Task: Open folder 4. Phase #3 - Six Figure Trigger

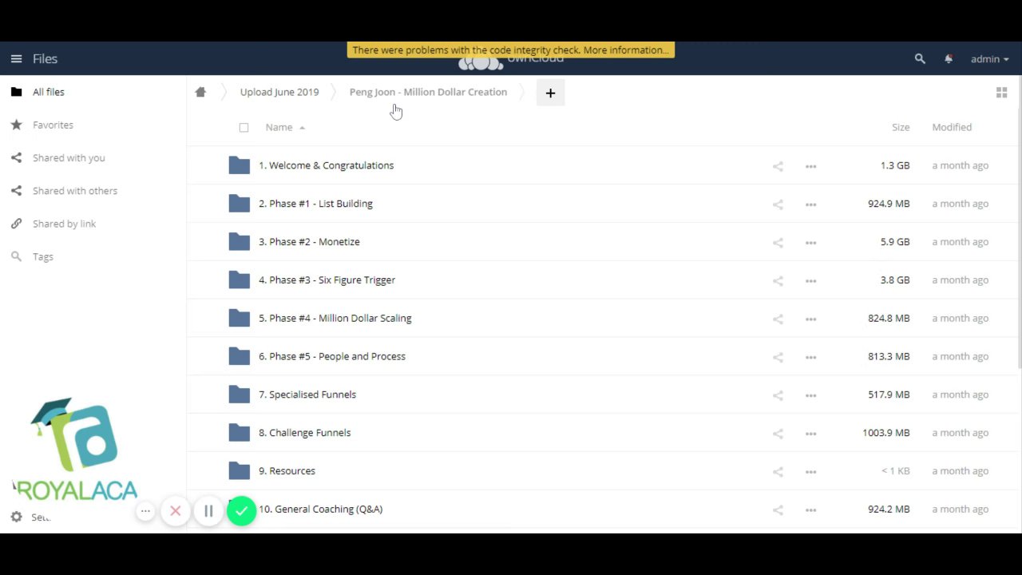Action: click(x=327, y=280)
